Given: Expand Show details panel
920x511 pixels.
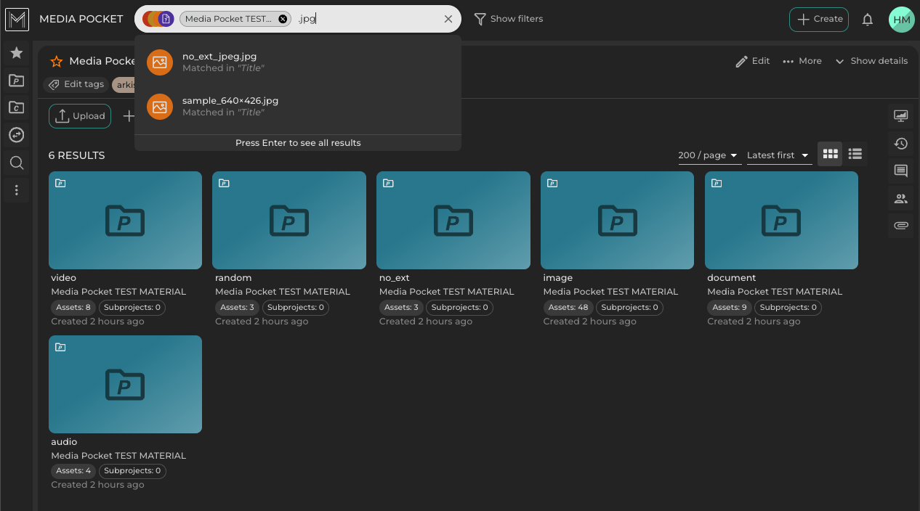Looking at the screenshot, I should pos(871,61).
